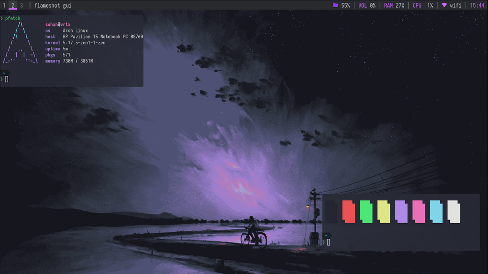
Task: Click the red color block
Action: (x=349, y=211)
